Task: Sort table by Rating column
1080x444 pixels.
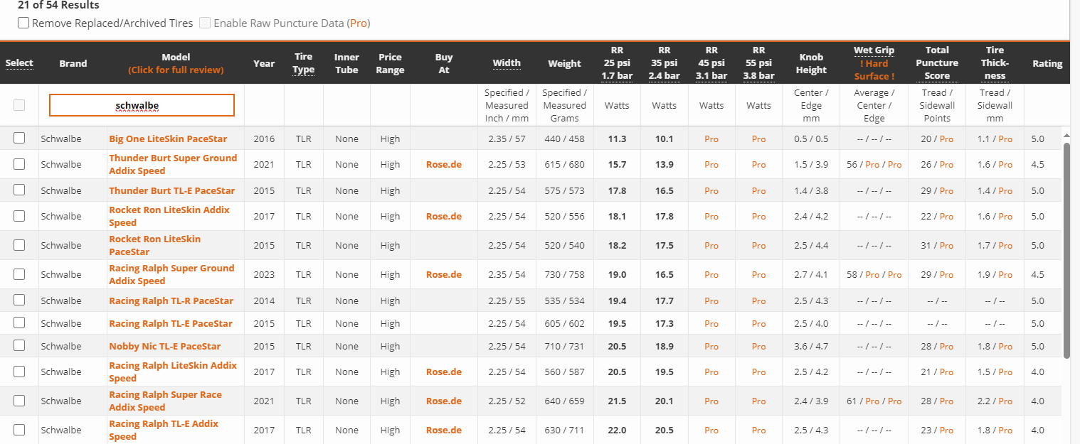Action: click(1047, 63)
